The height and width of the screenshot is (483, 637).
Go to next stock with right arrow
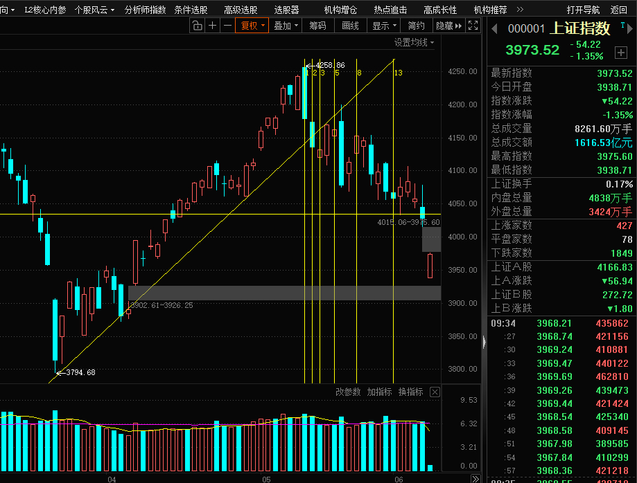[x=630, y=29]
